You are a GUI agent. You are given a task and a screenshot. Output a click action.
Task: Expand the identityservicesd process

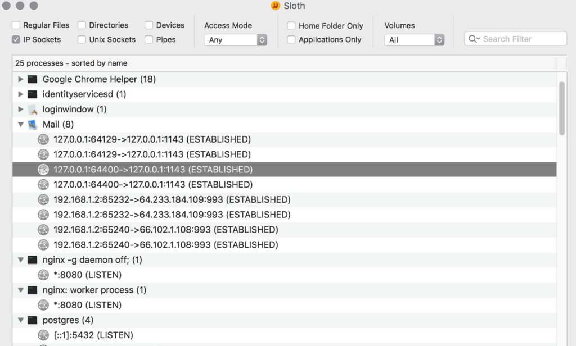(x=21, y=94)
